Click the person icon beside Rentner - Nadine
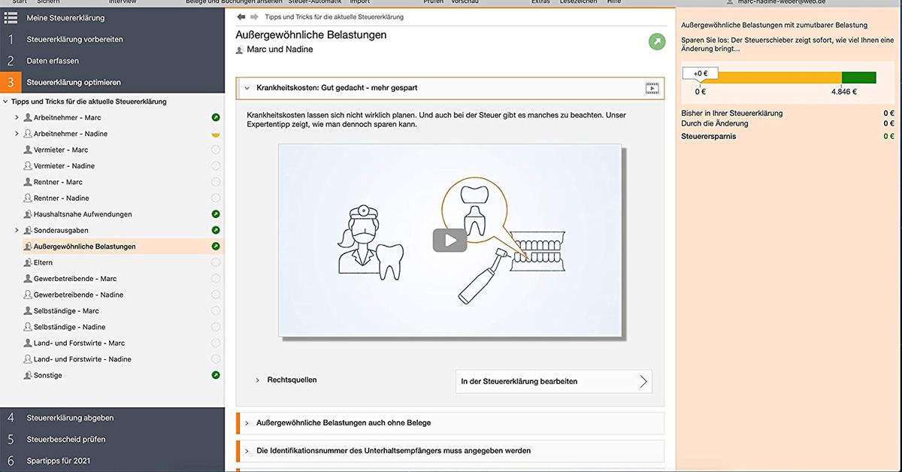 [28, 198]
